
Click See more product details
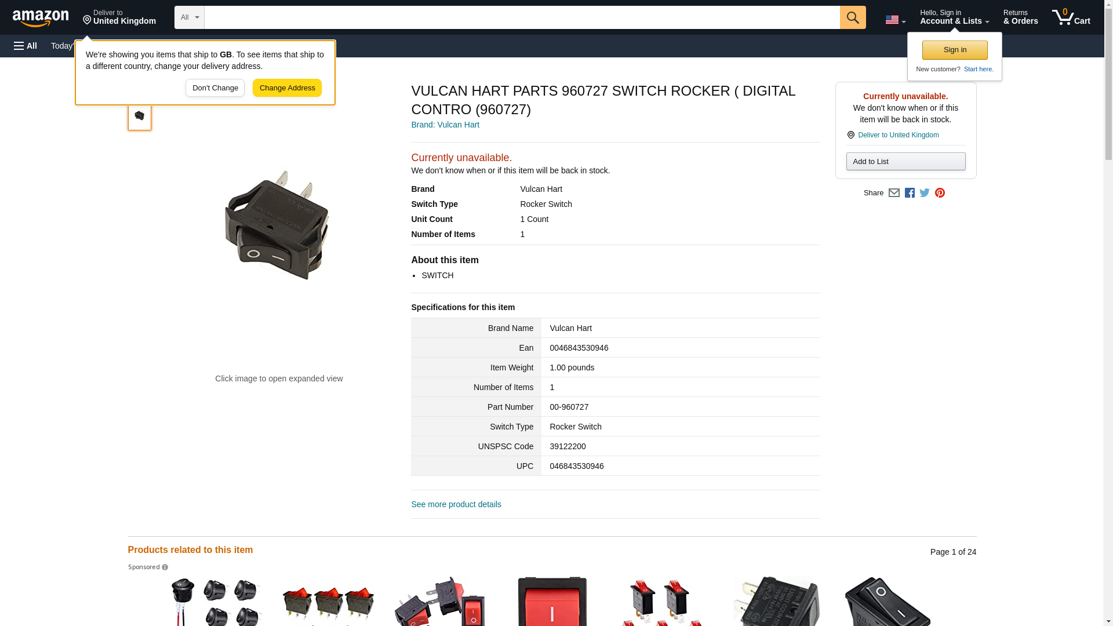[x=456, y=504]
